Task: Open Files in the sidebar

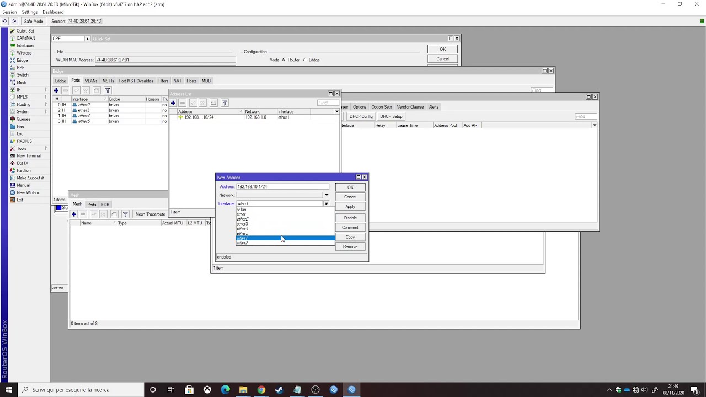Action: coord(20,126)
